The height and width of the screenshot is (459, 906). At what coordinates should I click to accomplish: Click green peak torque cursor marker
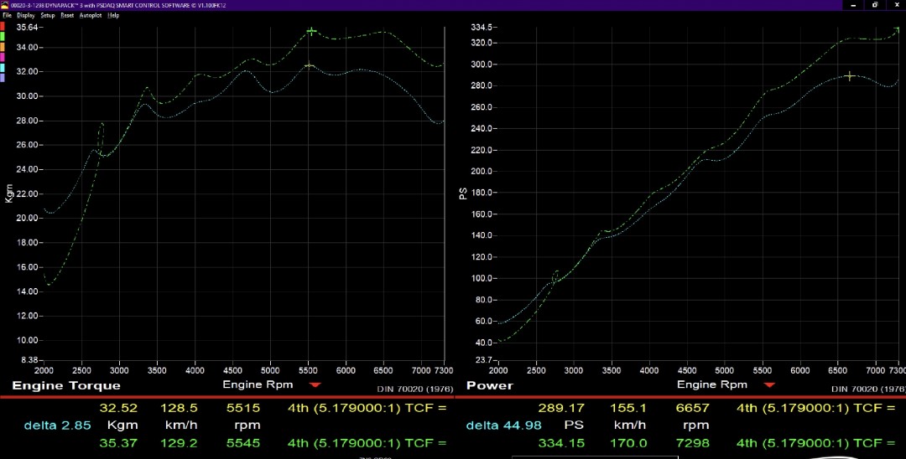(311, 31)
